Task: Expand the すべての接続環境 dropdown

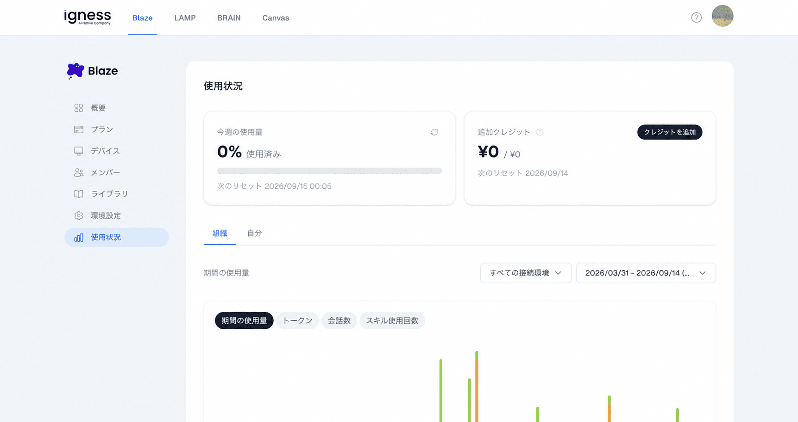Action: pos(526,273)
